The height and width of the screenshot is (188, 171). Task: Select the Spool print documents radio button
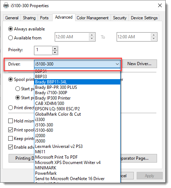coord(10,79)
